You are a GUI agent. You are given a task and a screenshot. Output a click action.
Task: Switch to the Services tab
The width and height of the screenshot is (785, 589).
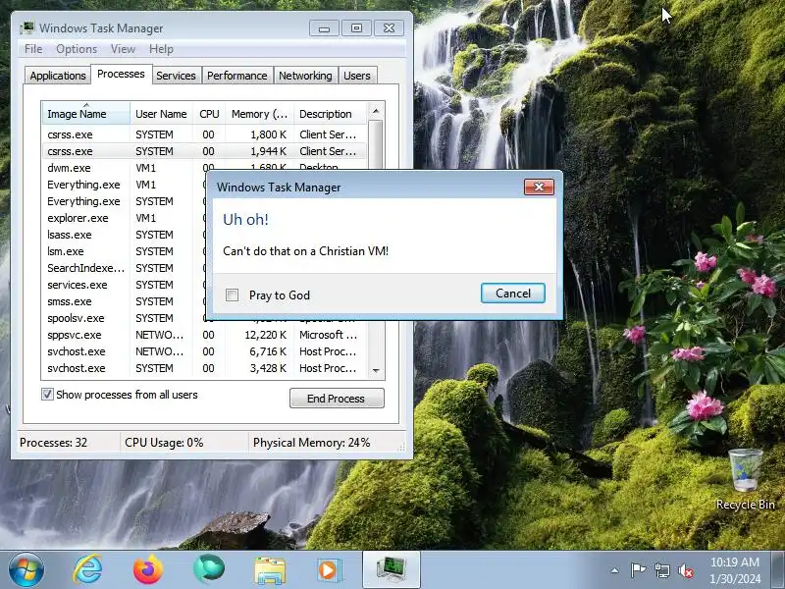(176, 76)
